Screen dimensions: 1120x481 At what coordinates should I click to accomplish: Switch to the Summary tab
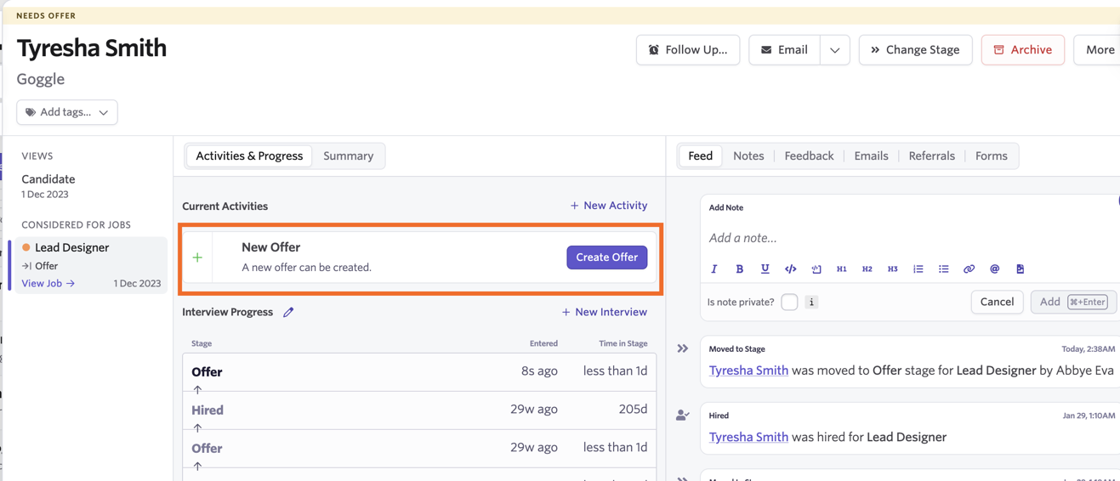tap(348, 156)
